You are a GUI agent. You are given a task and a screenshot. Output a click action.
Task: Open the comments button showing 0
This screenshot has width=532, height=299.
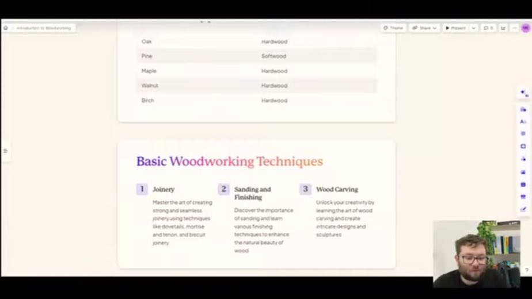coord(488,28)
